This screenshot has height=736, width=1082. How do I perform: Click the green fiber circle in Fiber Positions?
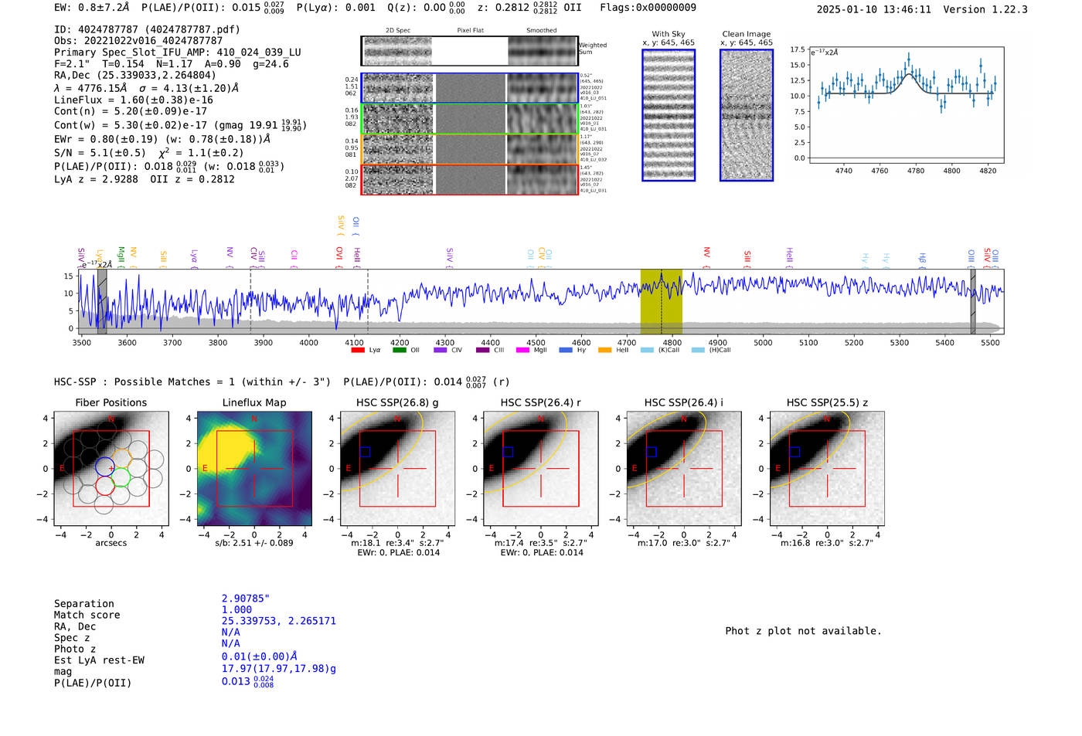(121, 477)
